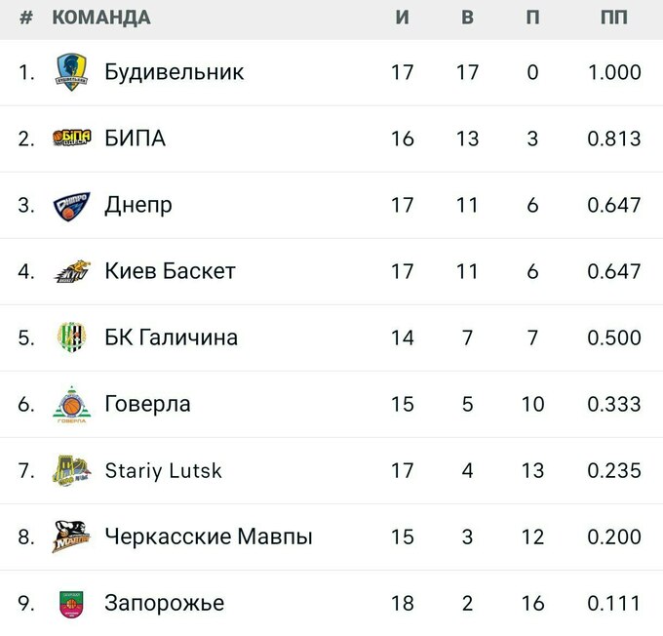Click Говерла's 0.333 win percentage
The image size is (663, 636).
point(614,404)
